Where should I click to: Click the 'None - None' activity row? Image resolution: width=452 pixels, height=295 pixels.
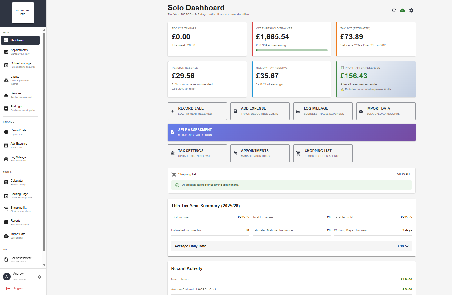(x=292, y=280)
